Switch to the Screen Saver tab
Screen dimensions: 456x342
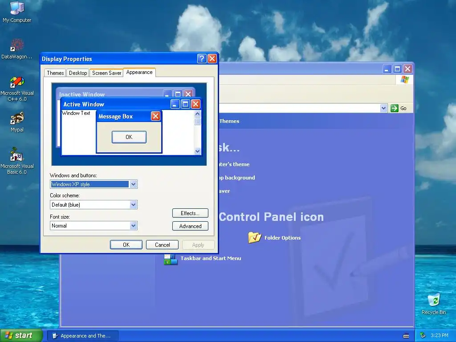pos(106,73)
